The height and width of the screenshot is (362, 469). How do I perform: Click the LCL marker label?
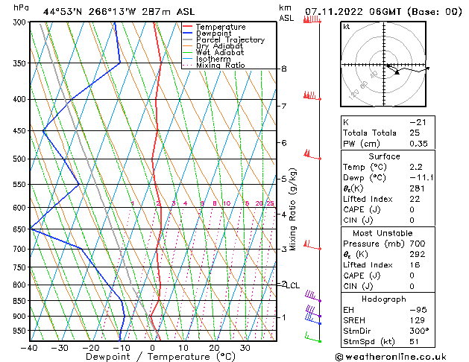pyautogui.click(x=293, y=286)
